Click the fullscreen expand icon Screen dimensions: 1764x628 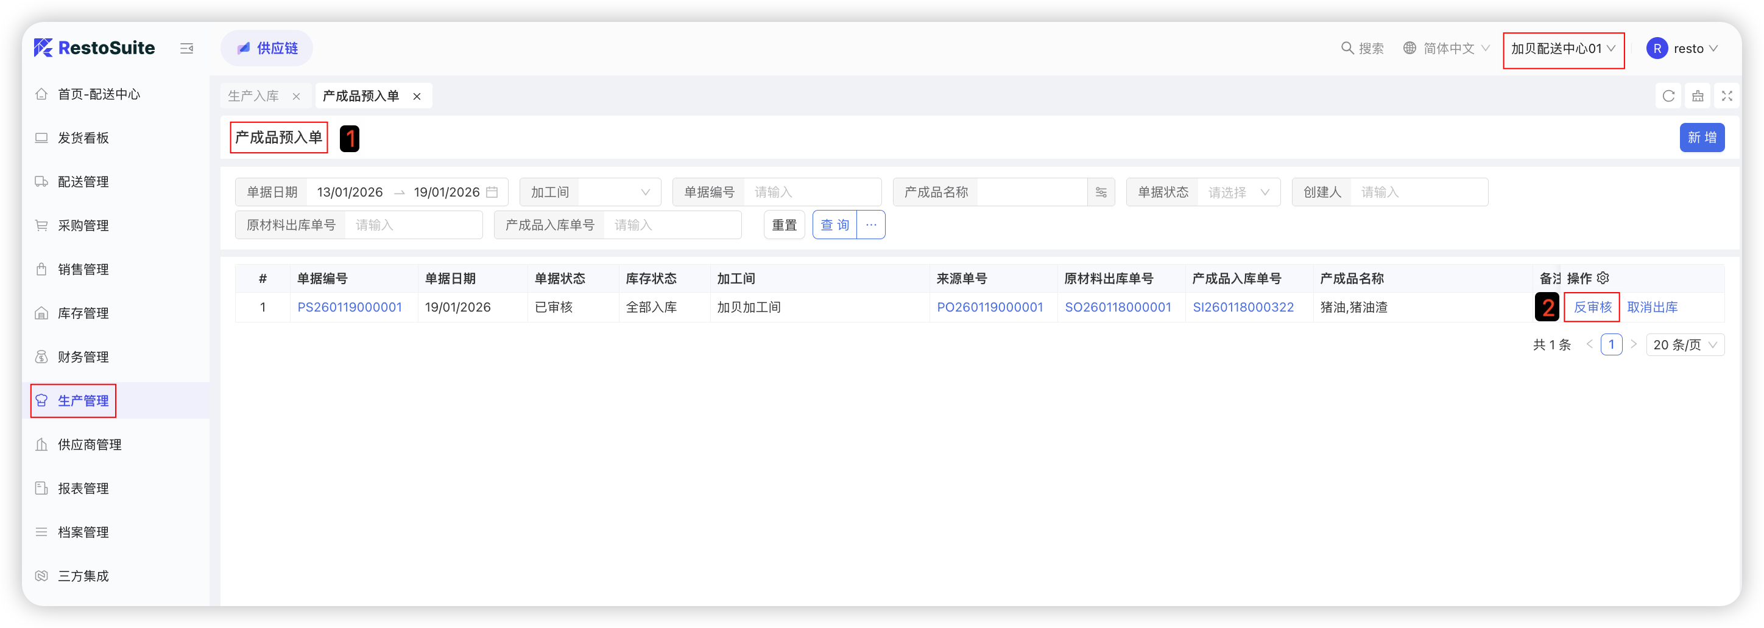pyautogui.click(x=1726, y=96)
